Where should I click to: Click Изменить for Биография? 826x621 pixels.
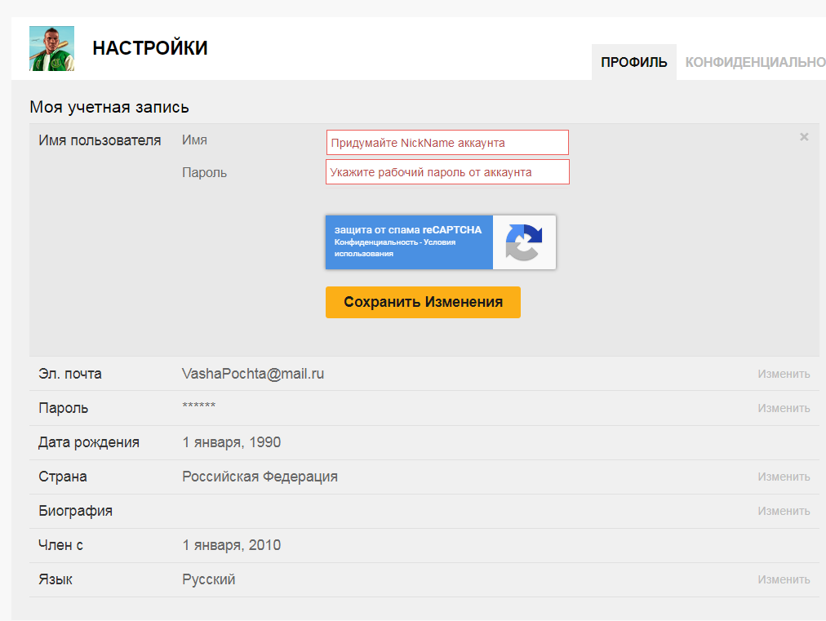(x=784, y=511)
